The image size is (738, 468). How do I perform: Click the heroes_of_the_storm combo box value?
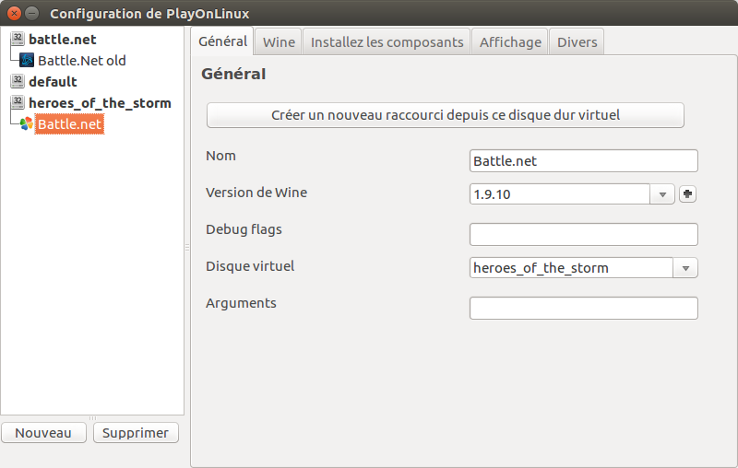[571, 268]
